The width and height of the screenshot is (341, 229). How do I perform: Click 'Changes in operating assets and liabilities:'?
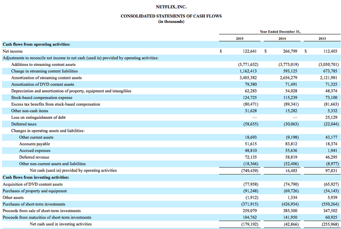point(48,131)
